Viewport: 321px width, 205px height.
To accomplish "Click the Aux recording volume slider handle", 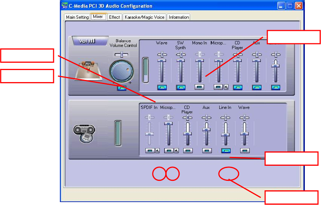I will pyautogui.click(x=206, y=129).
